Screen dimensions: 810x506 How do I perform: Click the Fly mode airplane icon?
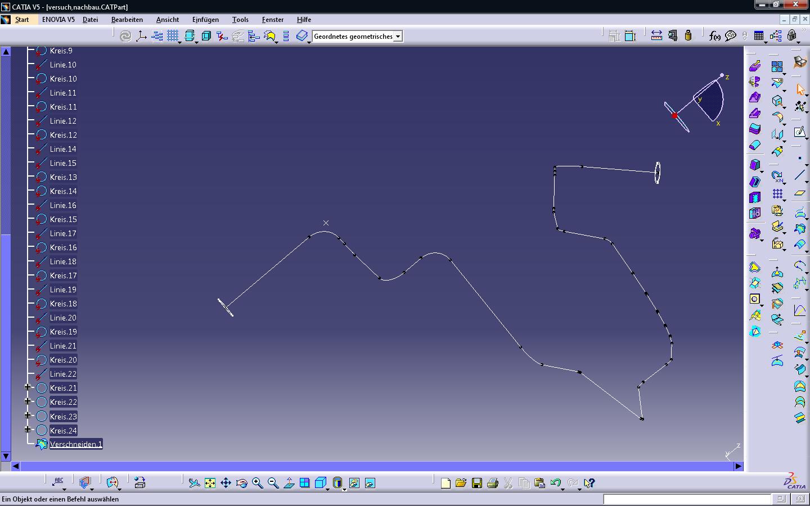(x=194, y=483)
